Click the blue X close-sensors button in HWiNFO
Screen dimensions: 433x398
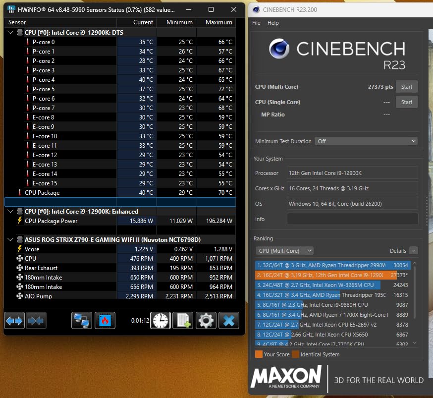coord(229,320)
